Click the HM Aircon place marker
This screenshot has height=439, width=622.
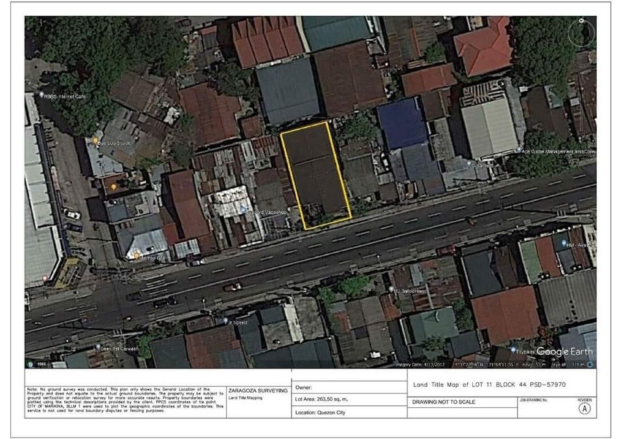pyautogui.click(x=564, y=243)
